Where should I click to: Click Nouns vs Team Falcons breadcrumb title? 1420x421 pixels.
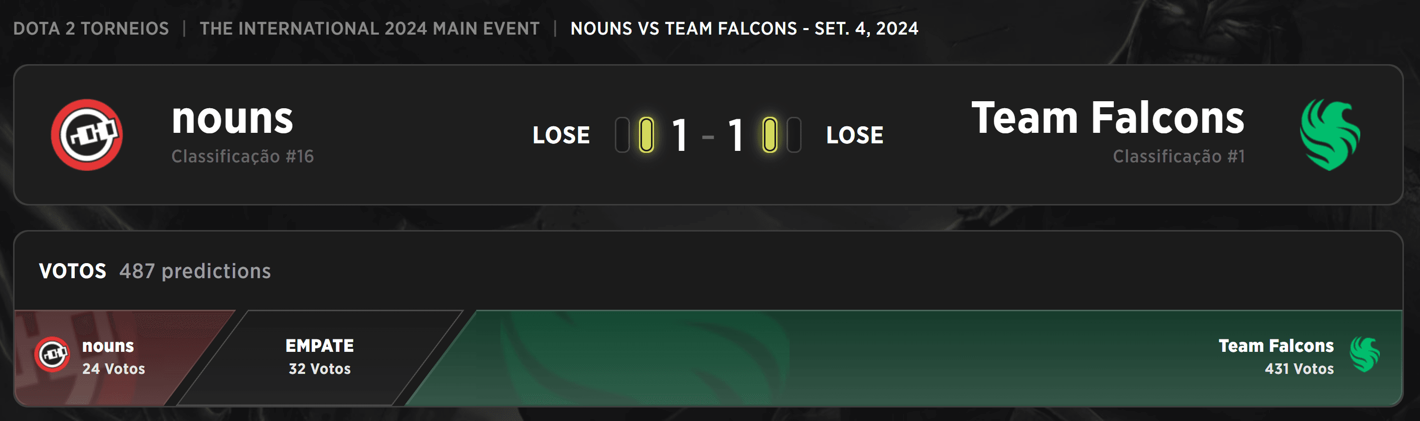coord(744,29)
